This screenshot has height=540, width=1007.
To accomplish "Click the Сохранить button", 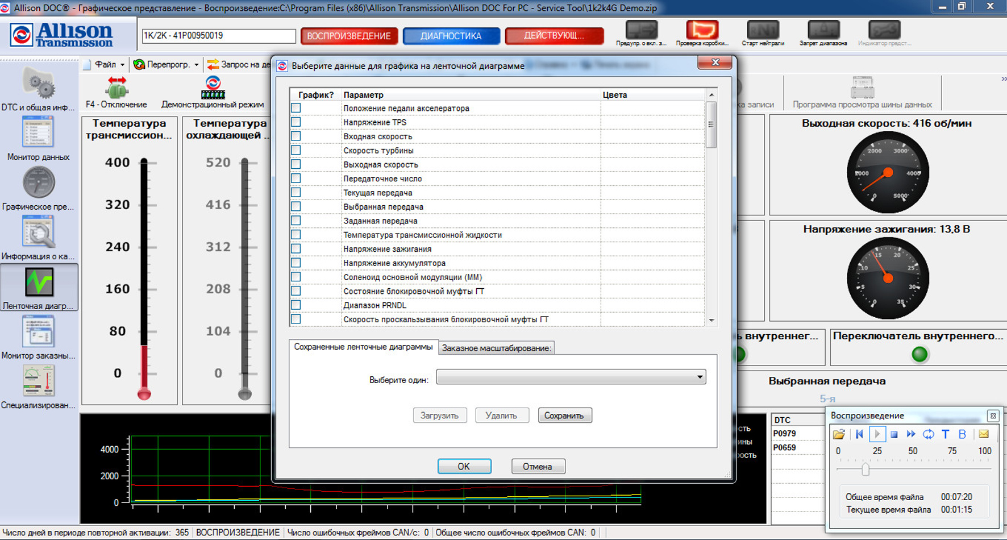I will click(x=564, y=416).
